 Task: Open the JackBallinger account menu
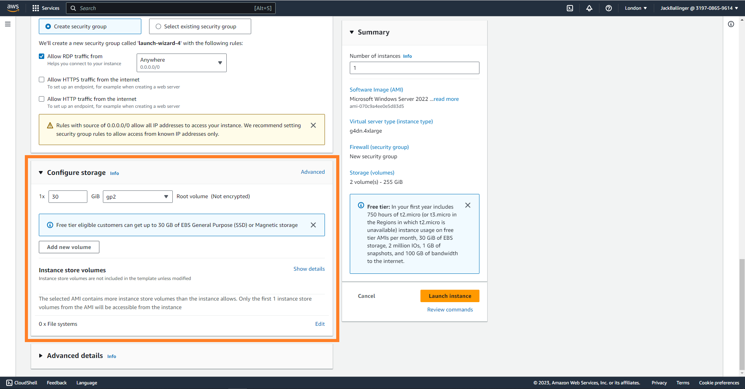(x=699, y=8)
